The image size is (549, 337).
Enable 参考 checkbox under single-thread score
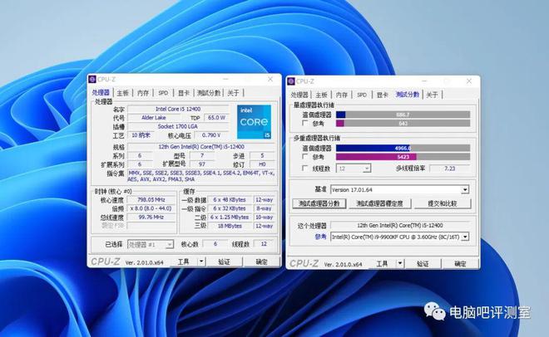305,123
